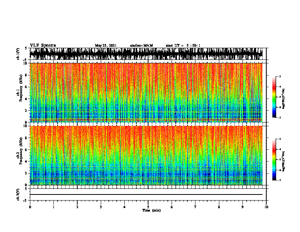This screenshot has width=300, height=232.
Task: Click the ch.2 spectrogram plot area
Action: pyautogui.click(x=146, y=155)
